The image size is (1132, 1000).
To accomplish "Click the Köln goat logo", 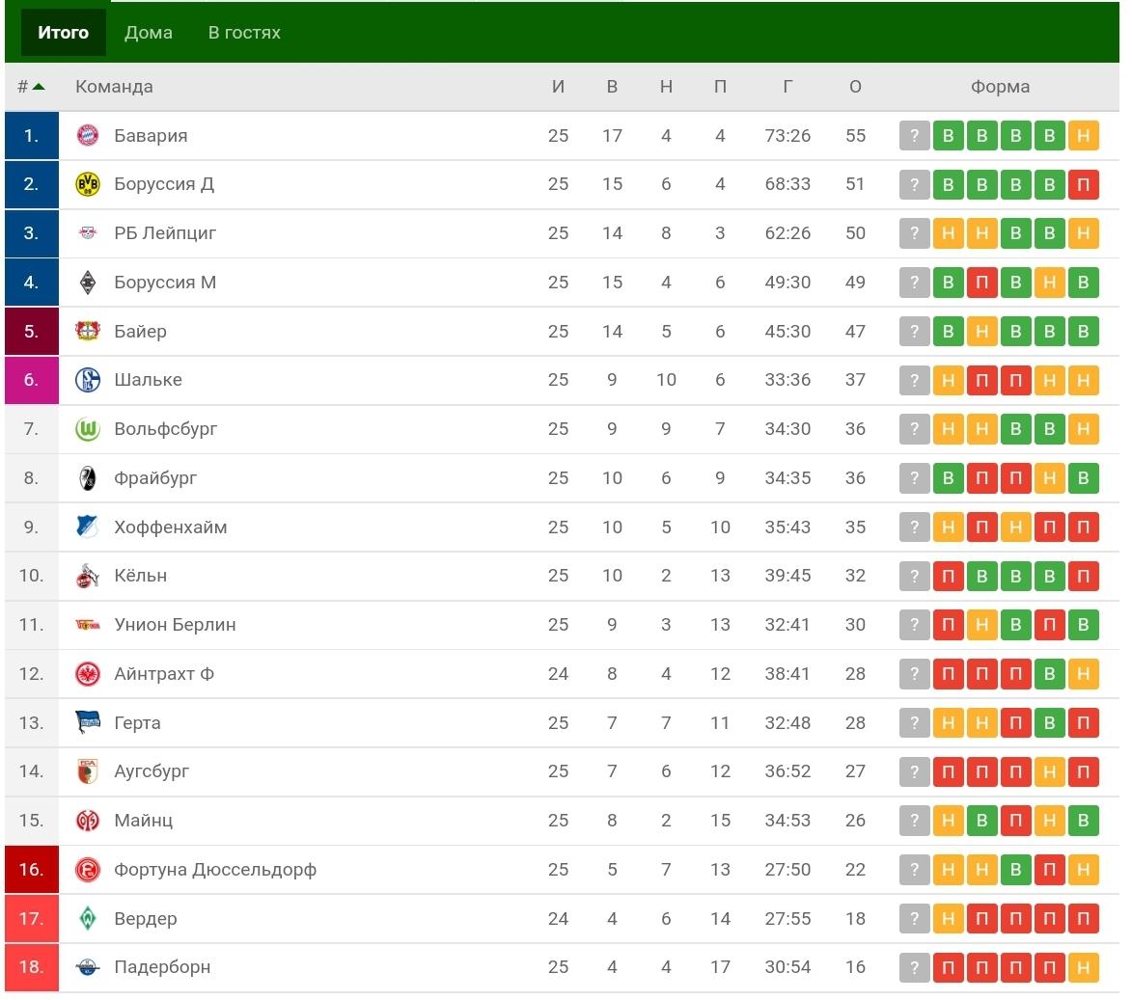I will 88,576.
